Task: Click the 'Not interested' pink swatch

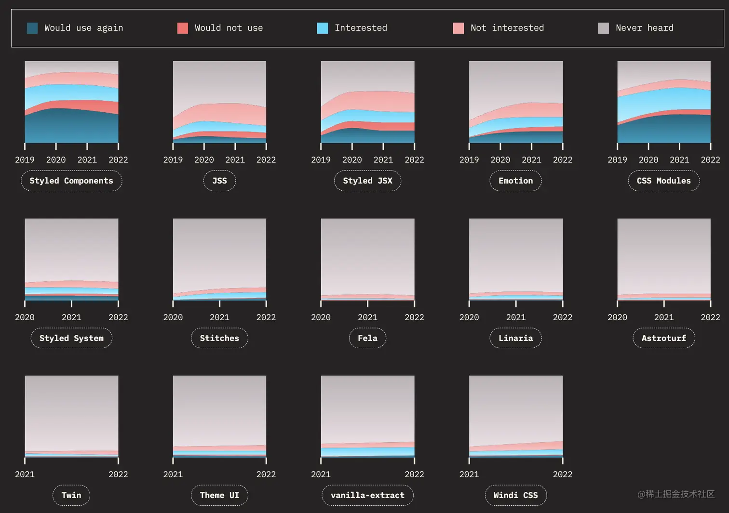Action: tap(459, 28)
